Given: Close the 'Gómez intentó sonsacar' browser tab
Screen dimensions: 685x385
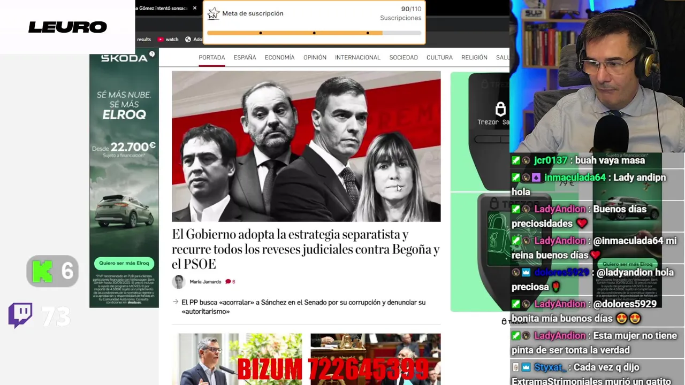Looking at the screenshot, I should 195,8.
